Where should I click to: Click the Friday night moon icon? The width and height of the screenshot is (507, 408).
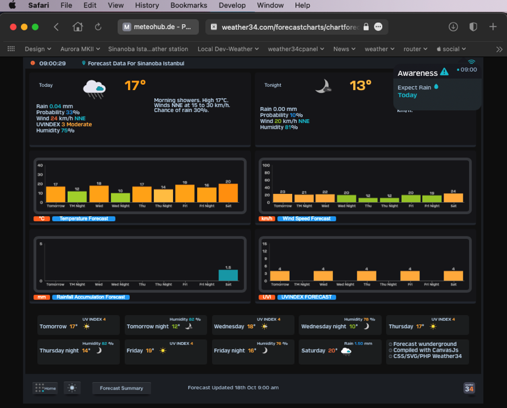pyautogui.click(x=264, y=350)
